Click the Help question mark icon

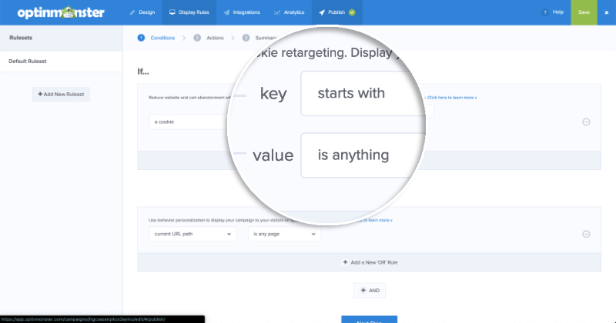[x=544, y=12]
